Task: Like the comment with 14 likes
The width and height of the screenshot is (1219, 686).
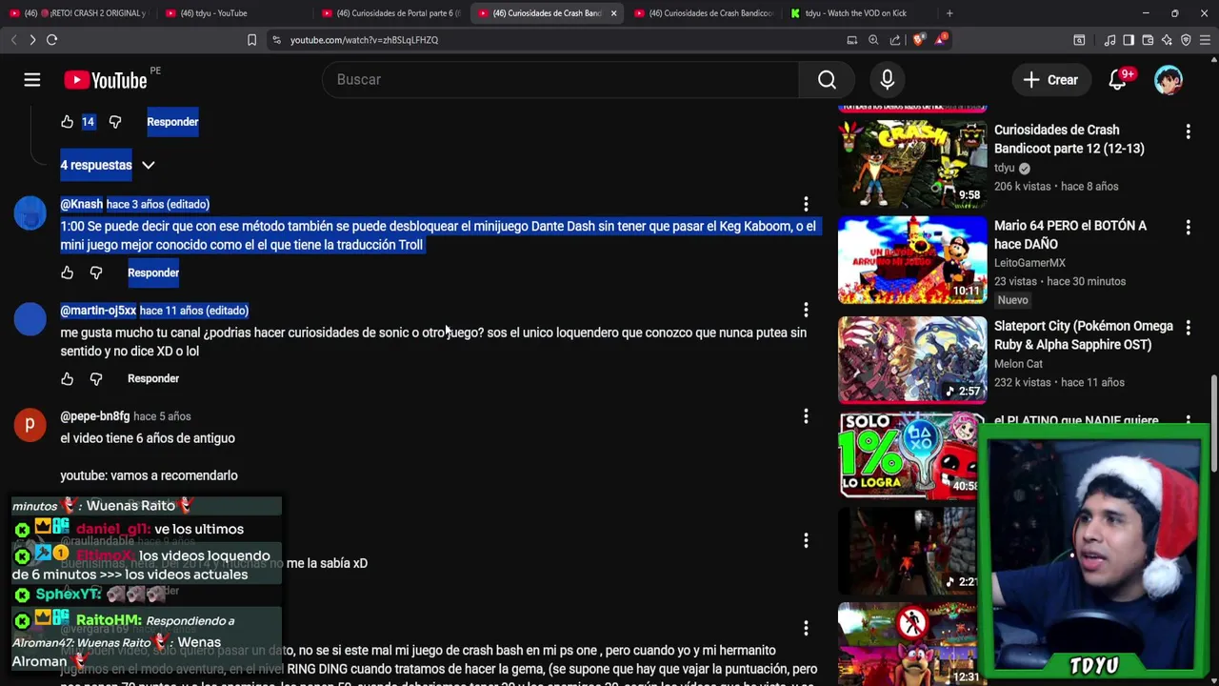Action: pos(67,122)
